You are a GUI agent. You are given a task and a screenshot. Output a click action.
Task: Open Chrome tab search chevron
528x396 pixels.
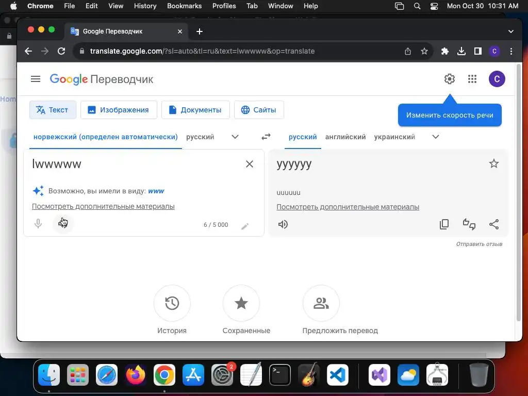point(511,31)
